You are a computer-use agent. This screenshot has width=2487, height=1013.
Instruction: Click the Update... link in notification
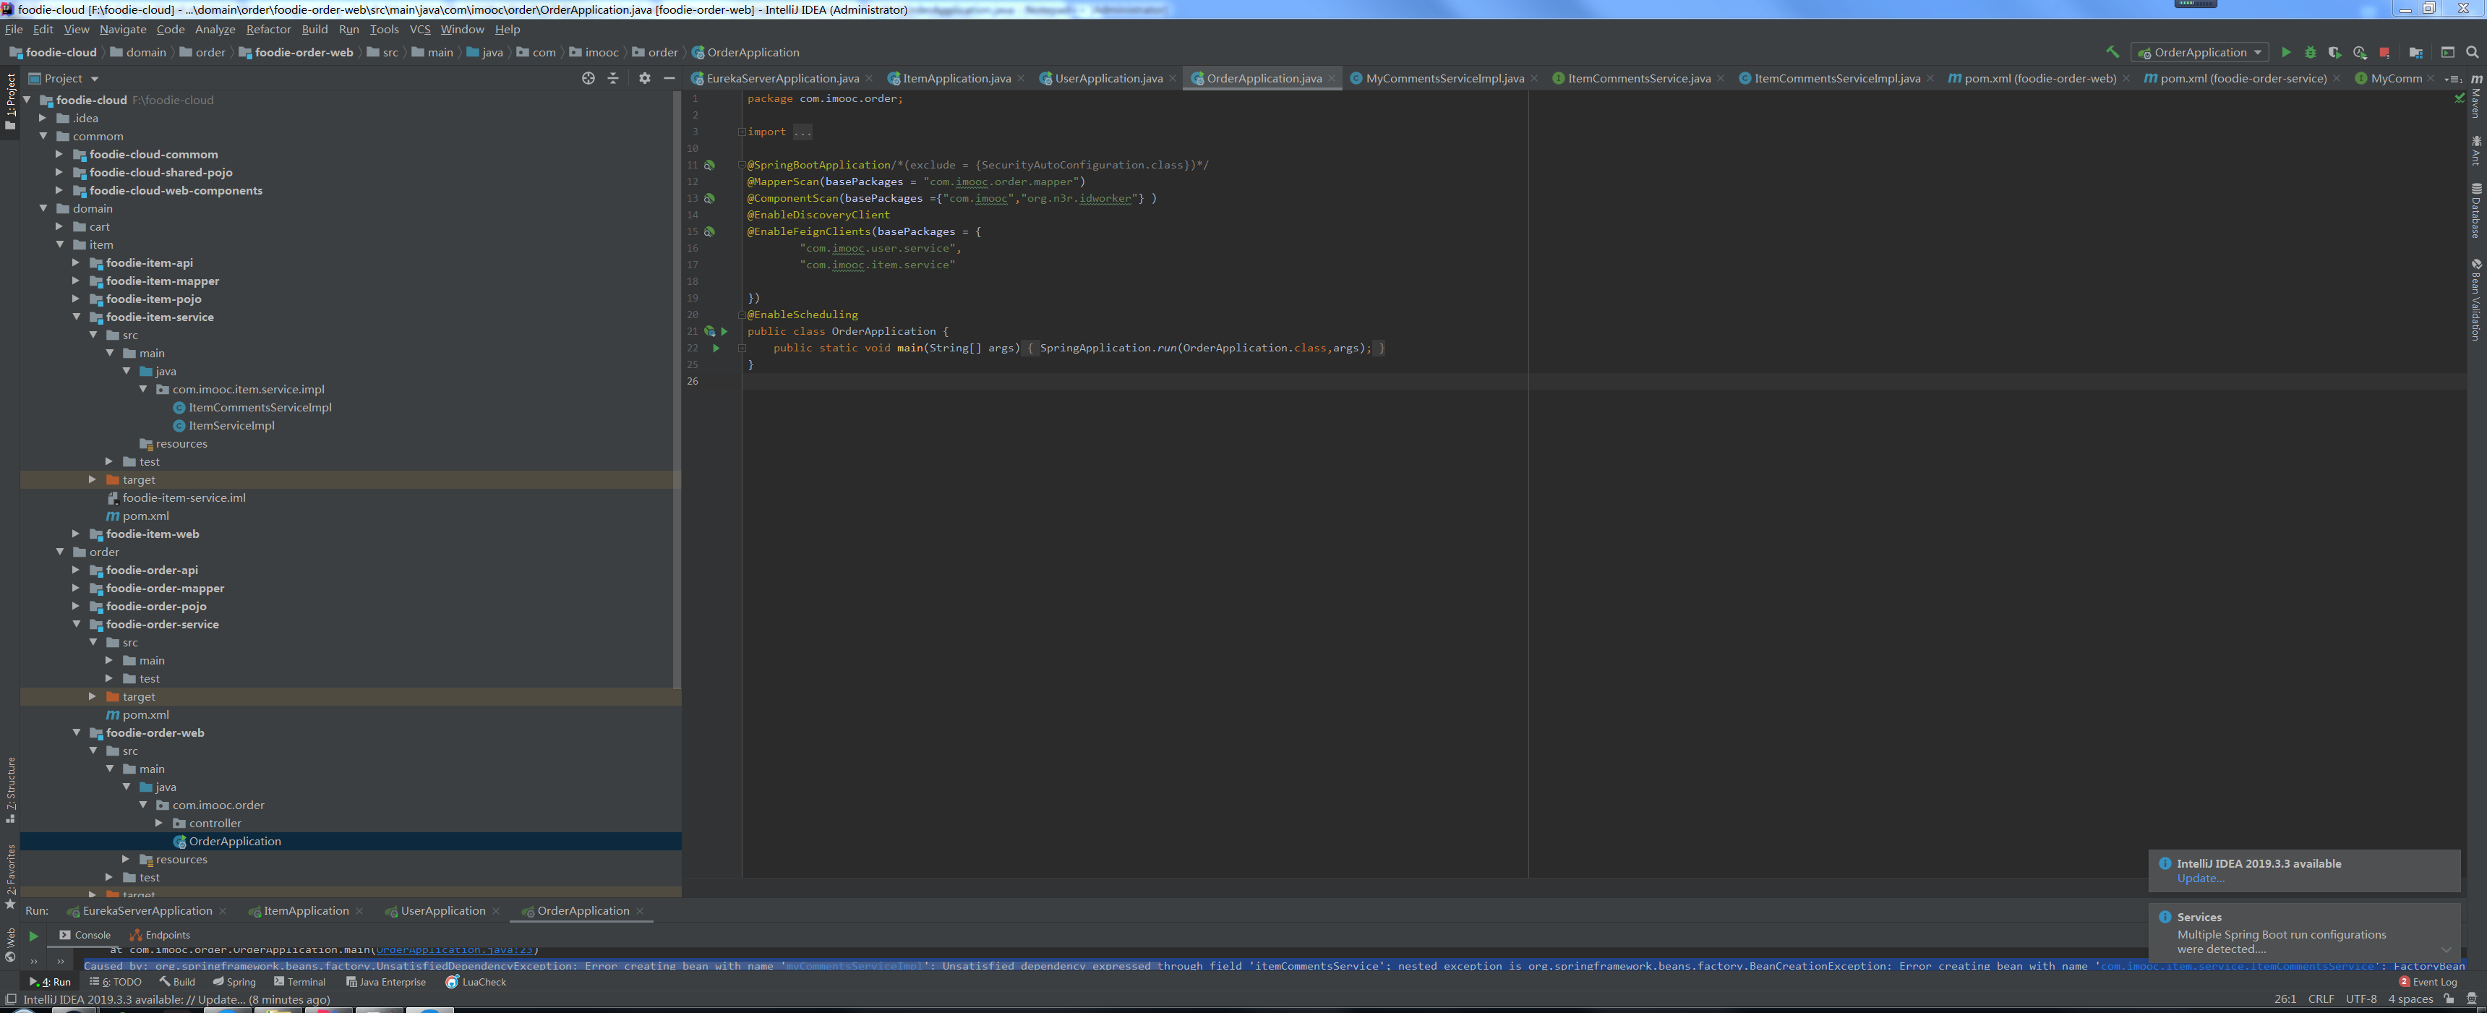(x=2200, y=878)
